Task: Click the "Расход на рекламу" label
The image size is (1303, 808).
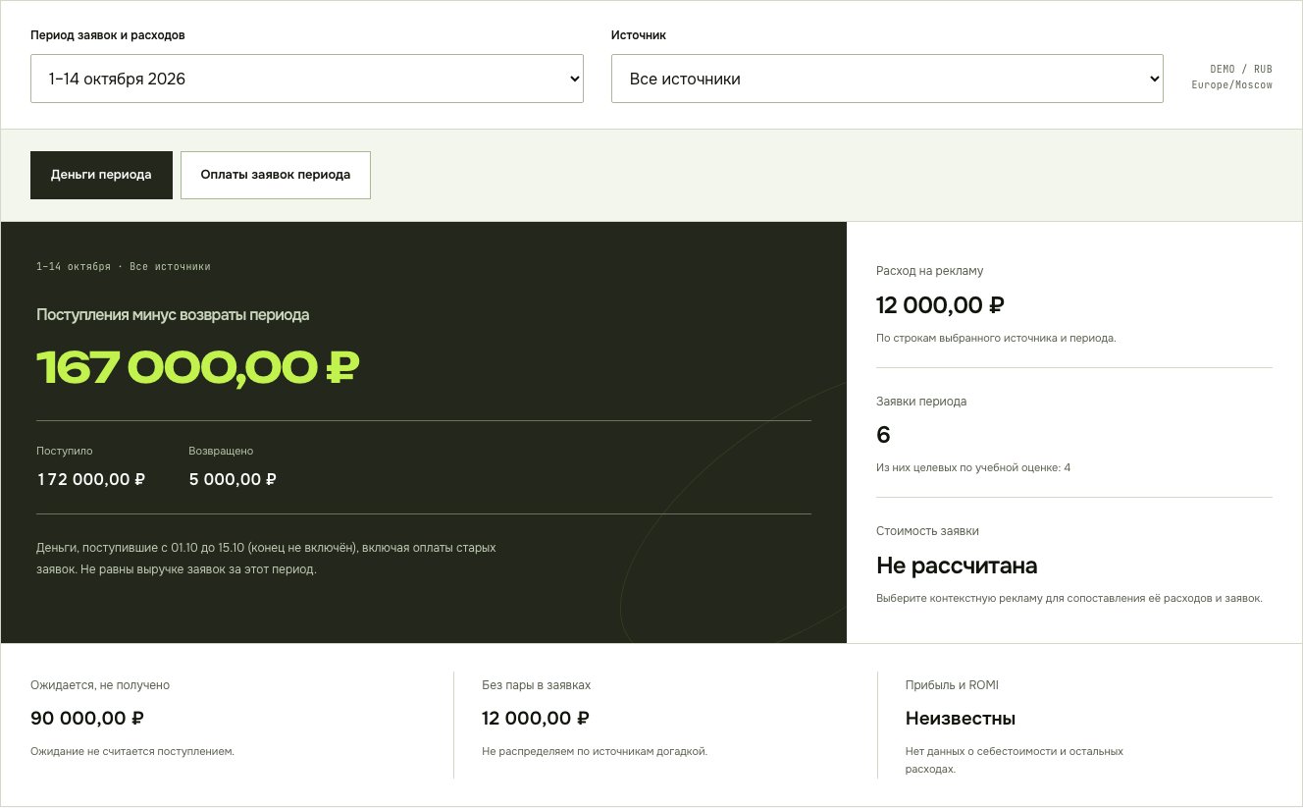Action: pos(929,271)
